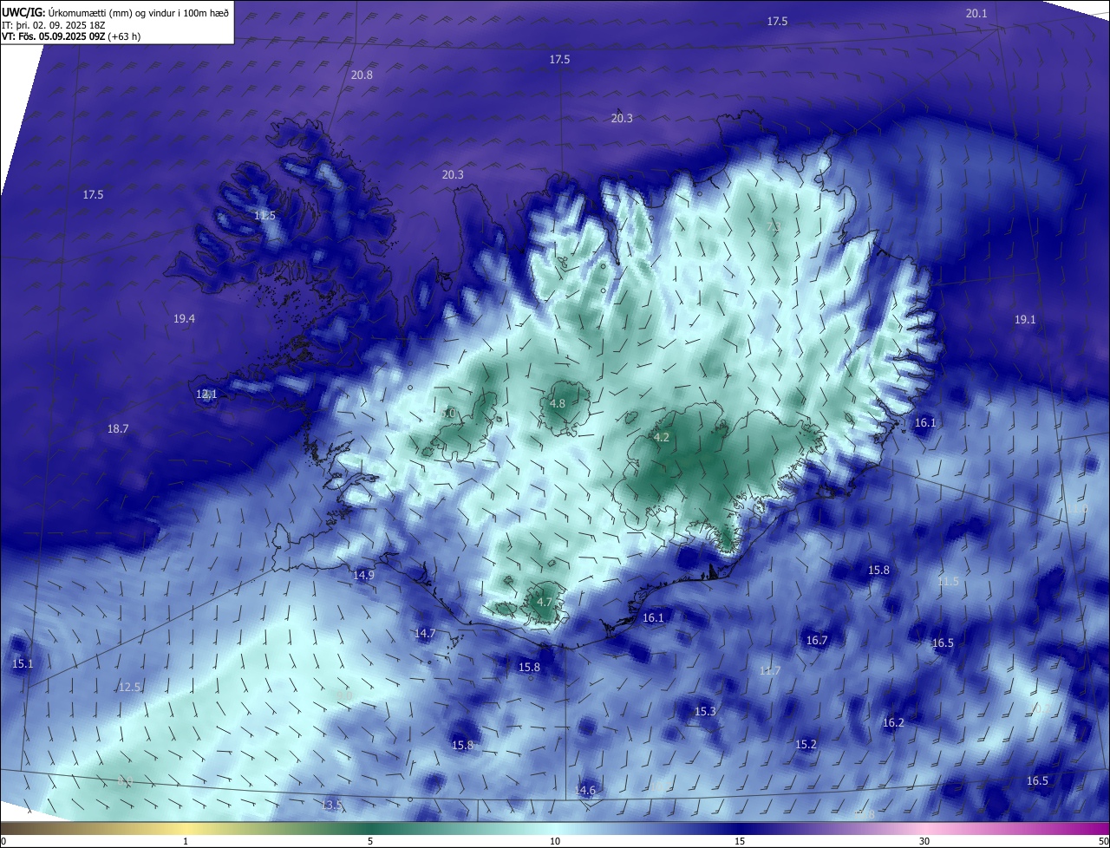Click the VT: Fös. 05.09.2025 09Z line
The height and width of the screenshot is (848, 1110).
click(x=71, y=36)
